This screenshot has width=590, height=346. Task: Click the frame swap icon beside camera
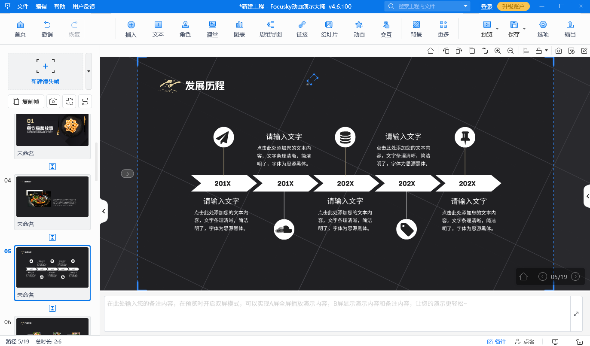(x=69, y=101)
